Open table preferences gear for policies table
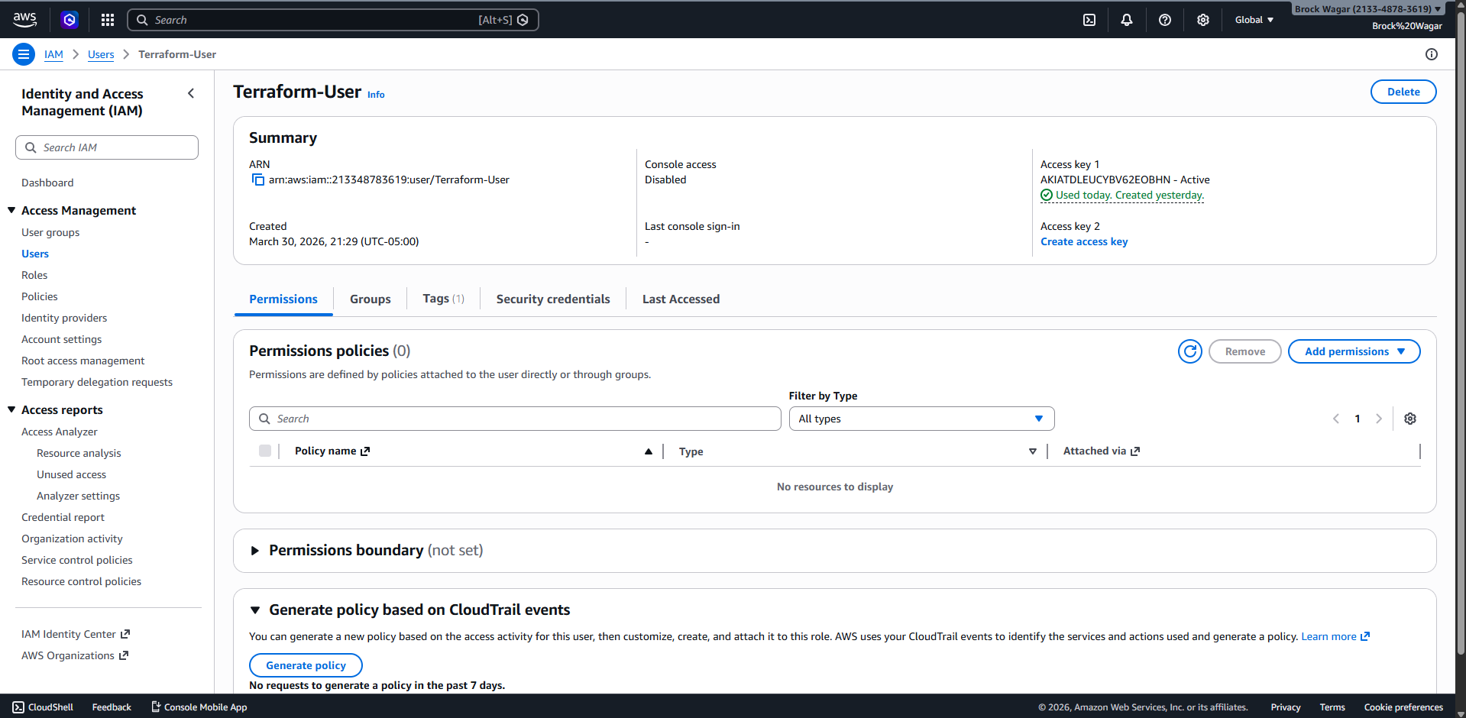Screen dimensions: 1466x718 [1409, 419]
